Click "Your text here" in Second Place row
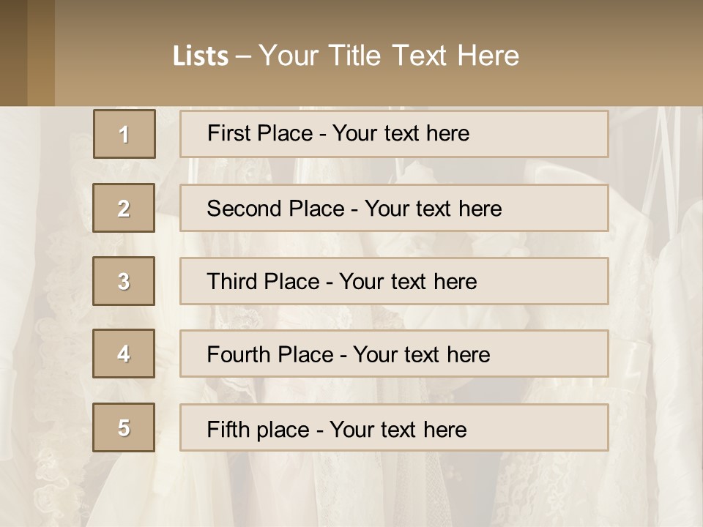 (433, 209)
